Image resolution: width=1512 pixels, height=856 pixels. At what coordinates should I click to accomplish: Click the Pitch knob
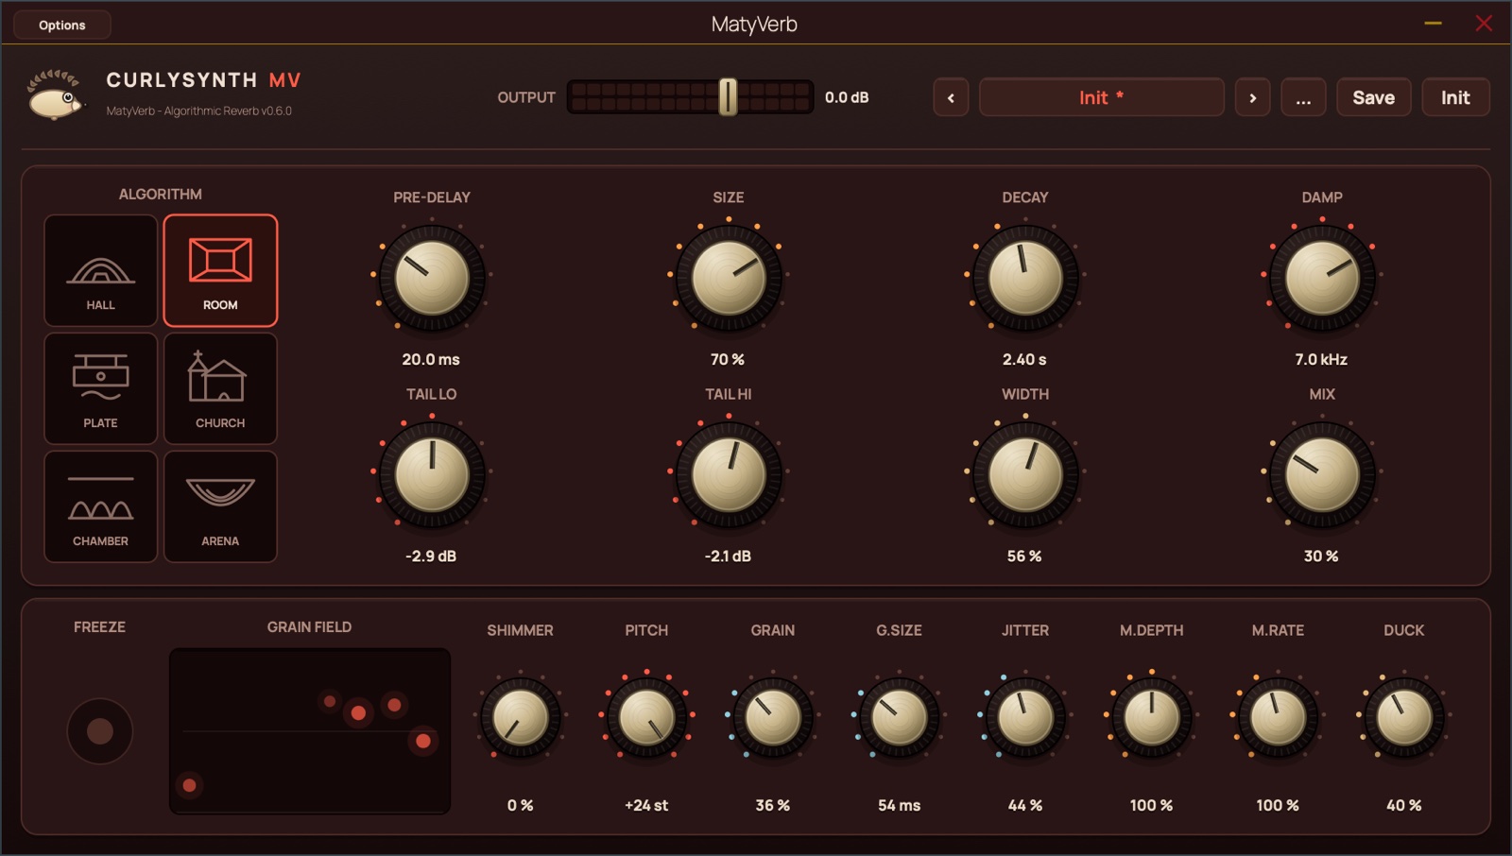(x=646, y=717)
